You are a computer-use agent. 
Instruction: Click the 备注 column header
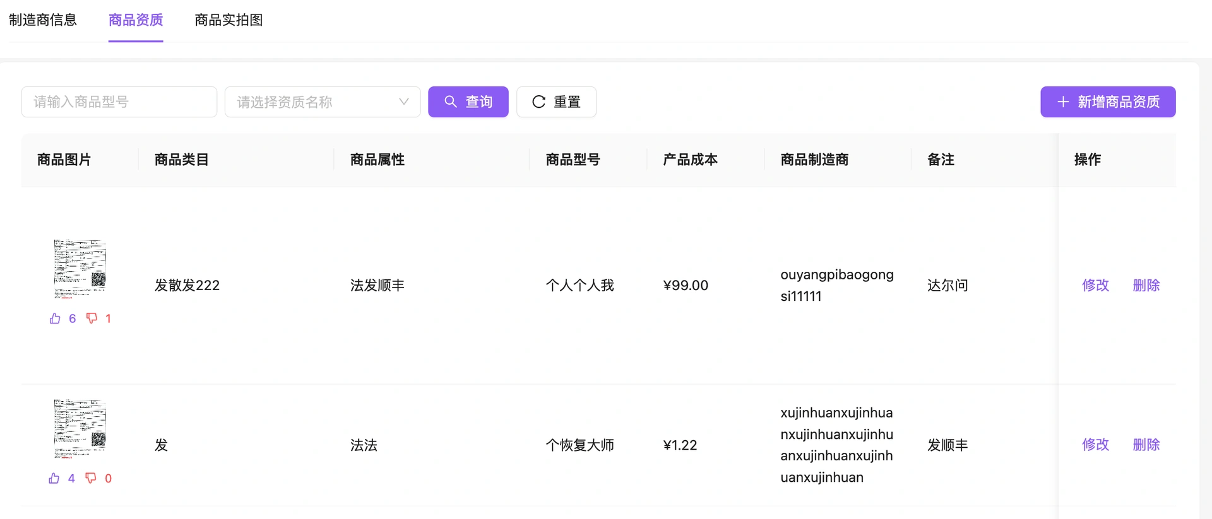click(x=941, y=160)
